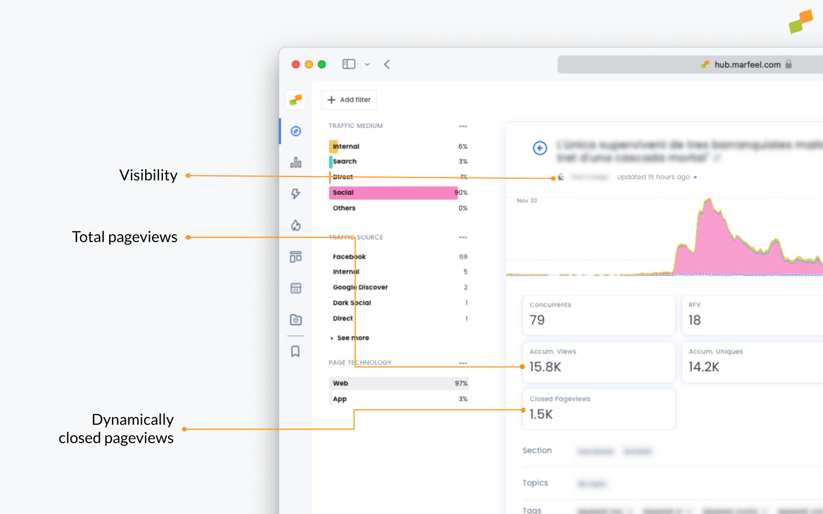Open the Updated 15 hours ago dropdown
The height and width of the screenshot is (514, 823).
point(656,176)
